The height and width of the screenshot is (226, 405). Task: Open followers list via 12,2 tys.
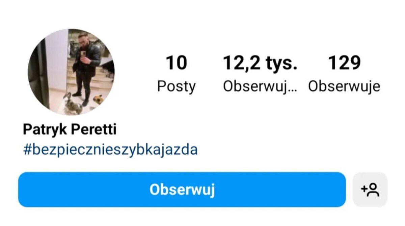pyautogui.click(x=260, y=64)
